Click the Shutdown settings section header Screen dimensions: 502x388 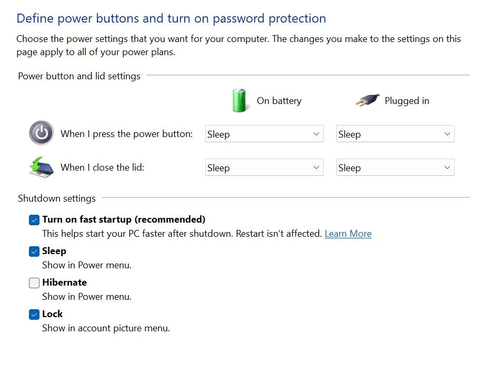click(57, 198)
